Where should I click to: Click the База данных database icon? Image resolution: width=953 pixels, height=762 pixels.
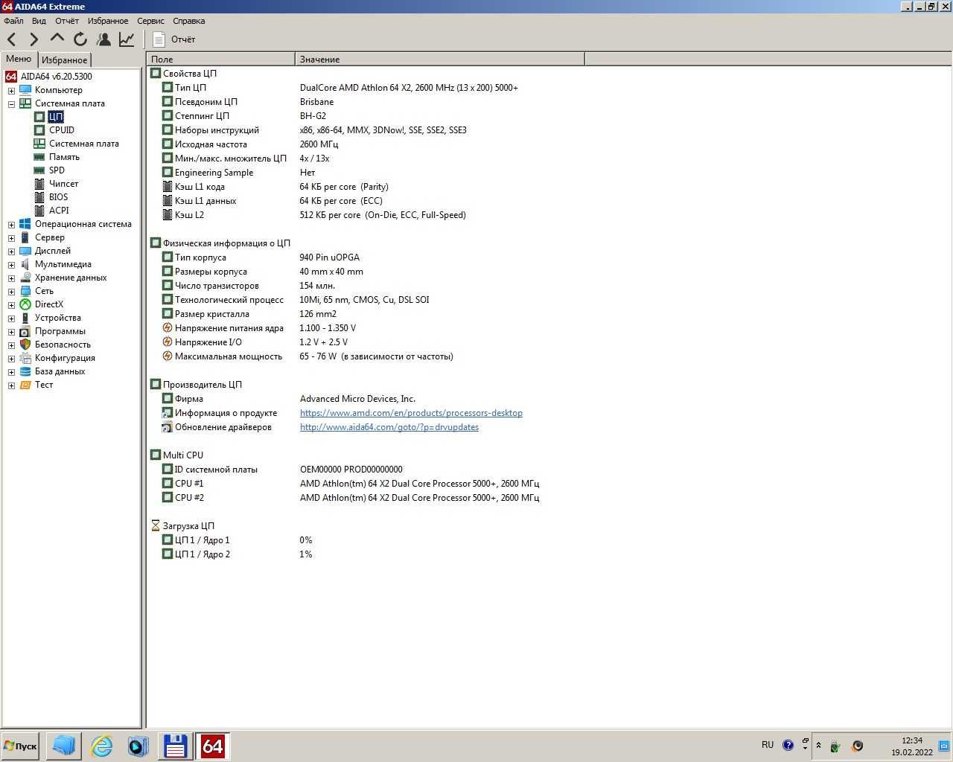tap(25, 371)
